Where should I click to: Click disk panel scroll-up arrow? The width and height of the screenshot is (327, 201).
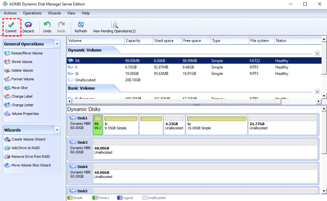(x=324, y=109)
